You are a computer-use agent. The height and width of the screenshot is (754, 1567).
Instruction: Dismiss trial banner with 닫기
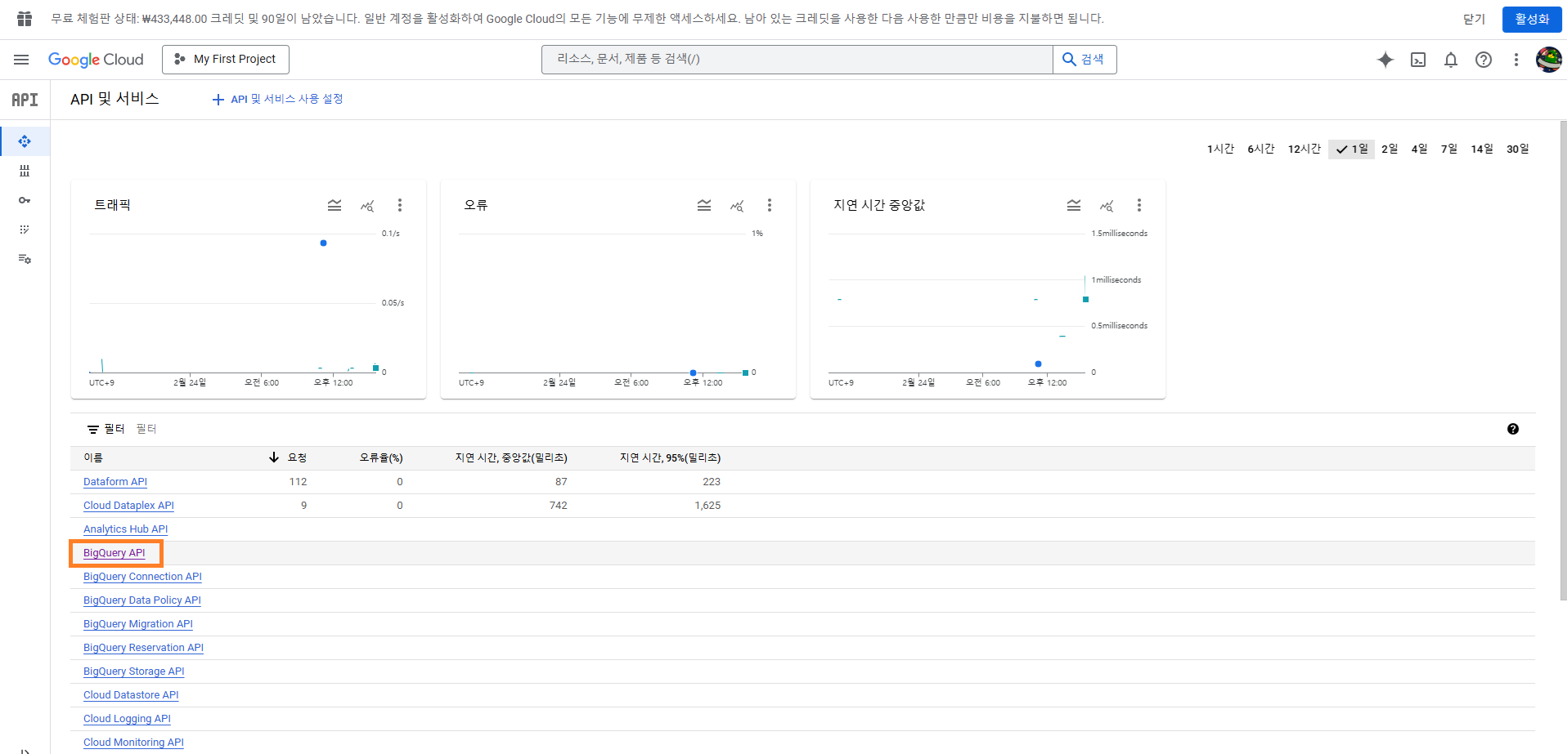pyautogui.click(x=1474, y=19)
